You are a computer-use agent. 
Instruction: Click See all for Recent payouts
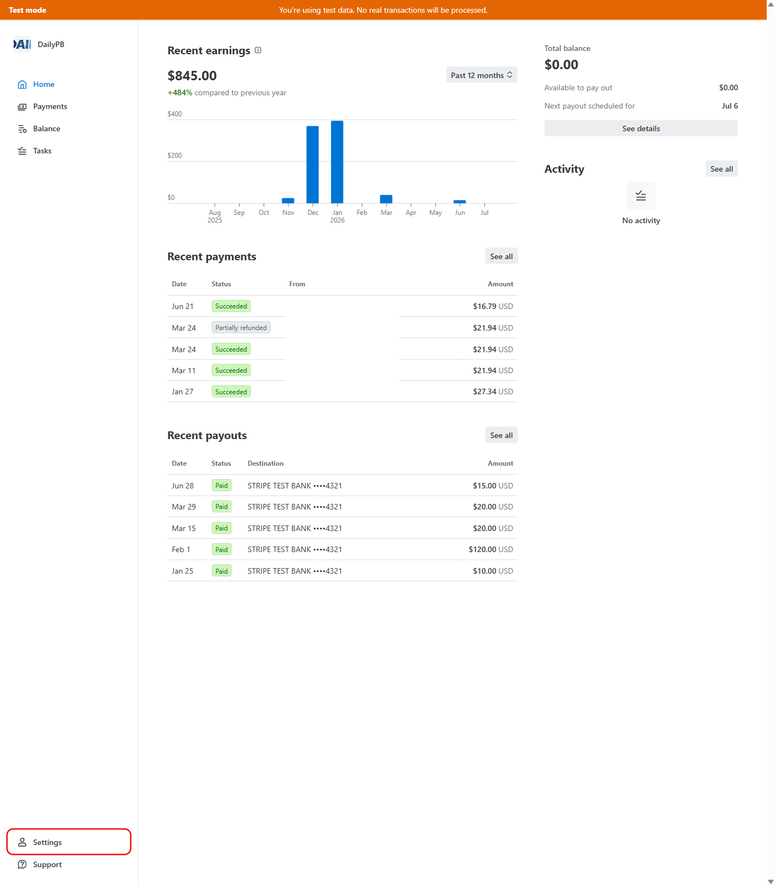coord(501,435)
